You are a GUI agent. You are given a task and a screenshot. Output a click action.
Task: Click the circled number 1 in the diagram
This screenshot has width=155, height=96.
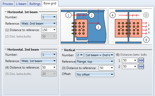point(68,15)
